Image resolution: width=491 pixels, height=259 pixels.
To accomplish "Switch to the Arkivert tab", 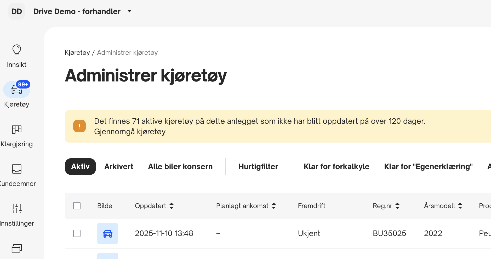I will [119, 167].
